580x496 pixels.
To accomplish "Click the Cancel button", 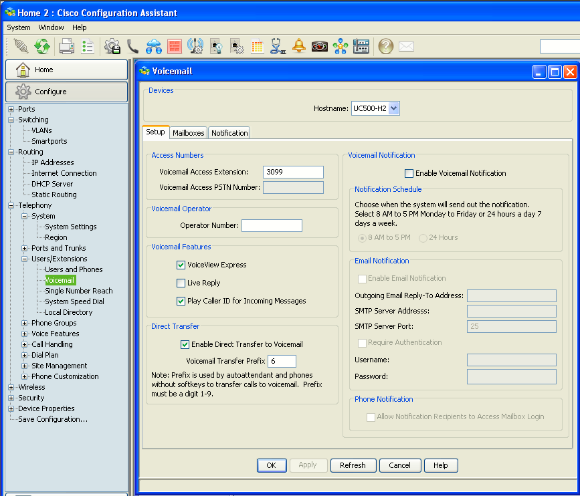I will tap(399, 465).
